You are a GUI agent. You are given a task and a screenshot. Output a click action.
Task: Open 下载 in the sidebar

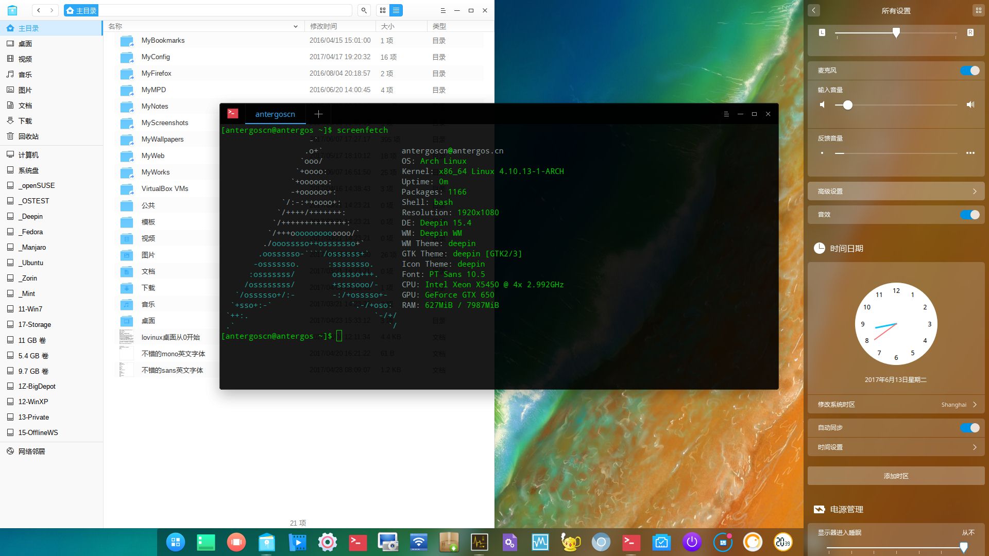52,121
